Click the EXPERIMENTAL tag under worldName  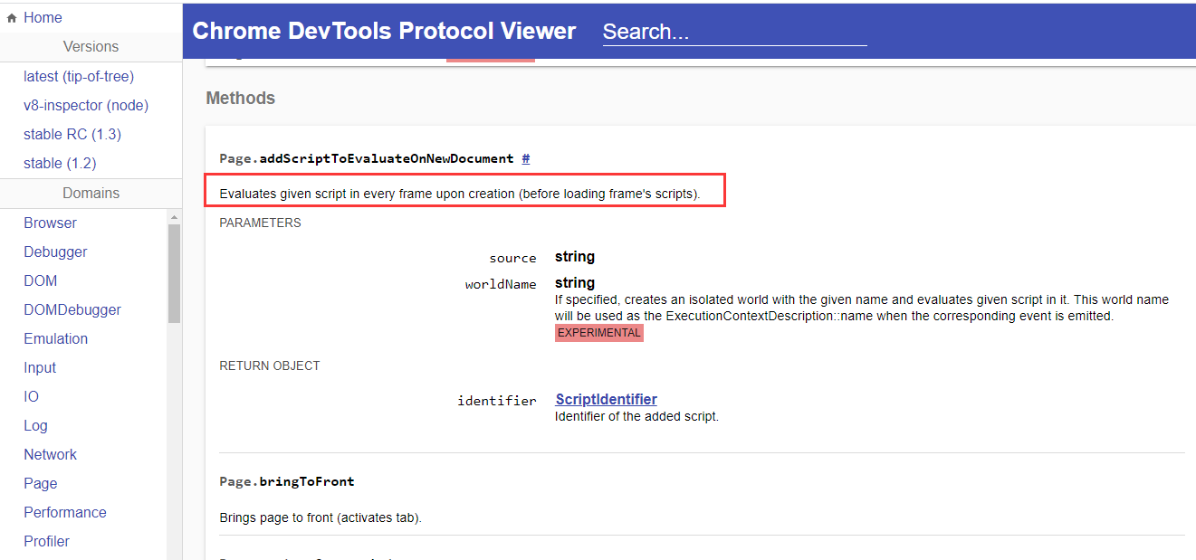coord(599,333)
